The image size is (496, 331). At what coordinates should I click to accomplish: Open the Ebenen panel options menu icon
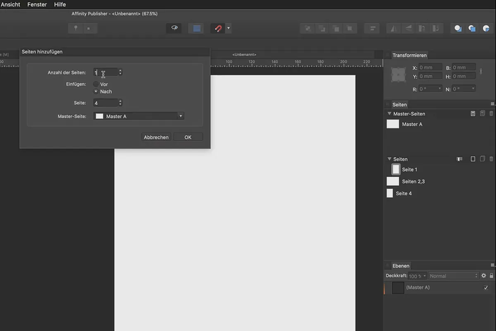tap(492, 265)
